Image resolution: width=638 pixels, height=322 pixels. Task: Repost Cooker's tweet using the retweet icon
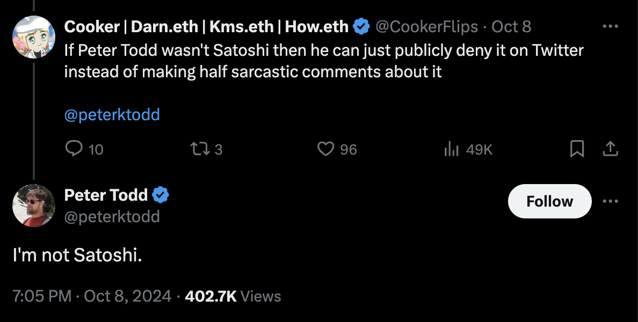pyautogui.click(x=200, y=149)
